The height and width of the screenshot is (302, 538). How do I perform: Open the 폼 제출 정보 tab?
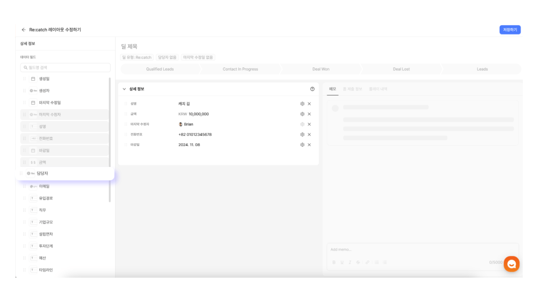tap(353, 89)
